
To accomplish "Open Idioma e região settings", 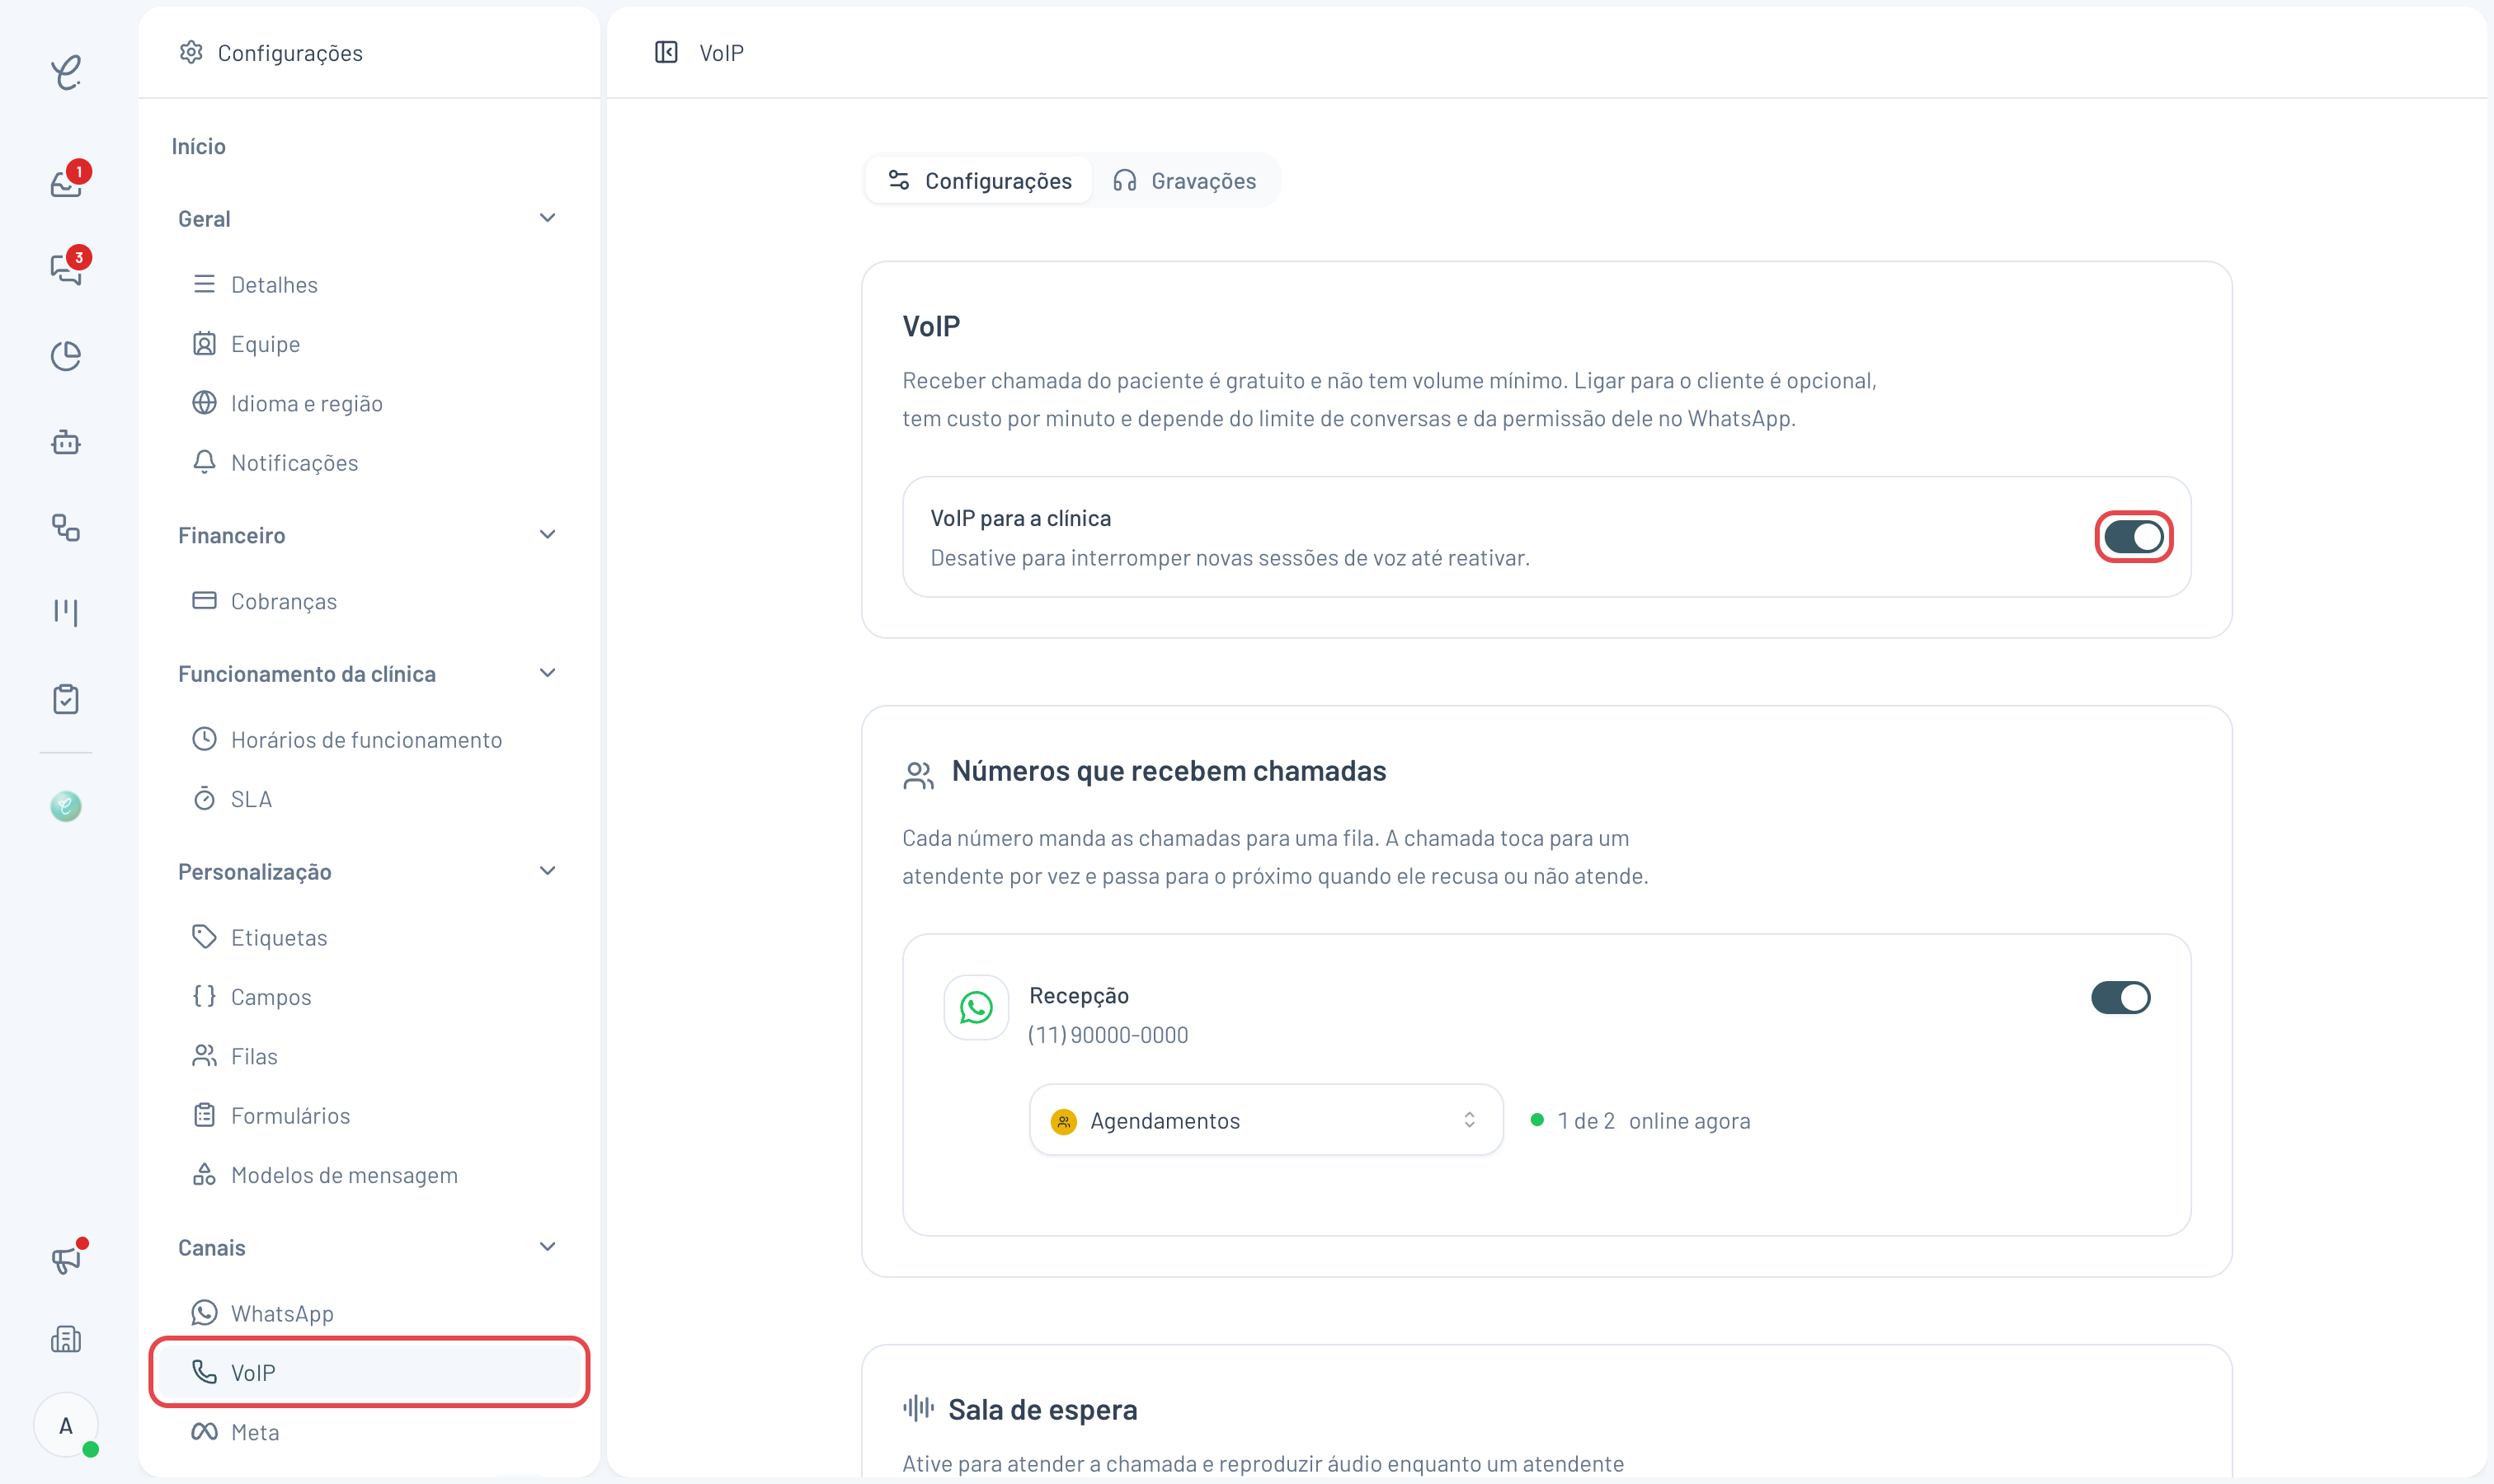I will [x=369, y=403].
